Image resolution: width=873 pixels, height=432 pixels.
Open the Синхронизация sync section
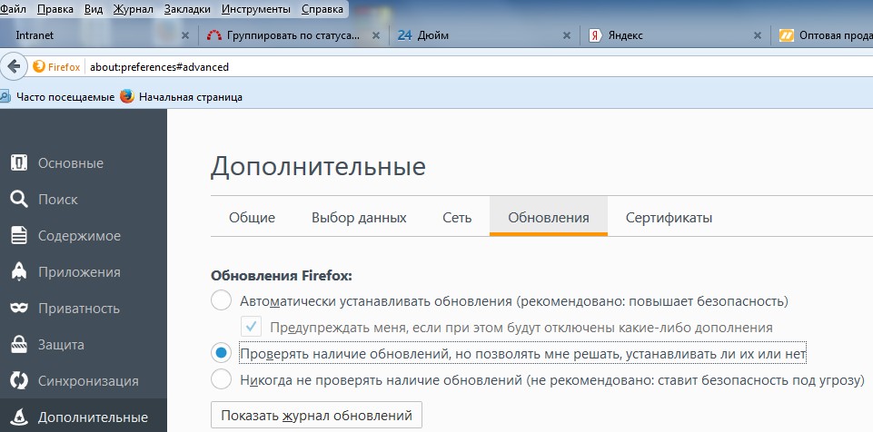coord(87,381)
